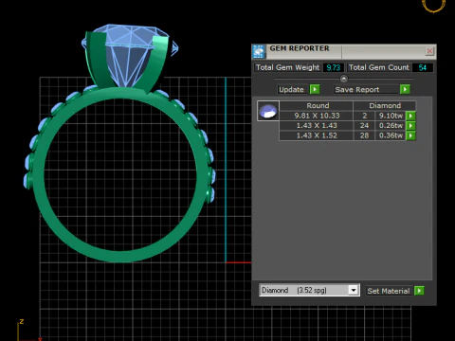Click the 9.10tw weight cell

[x=391, y=116]
